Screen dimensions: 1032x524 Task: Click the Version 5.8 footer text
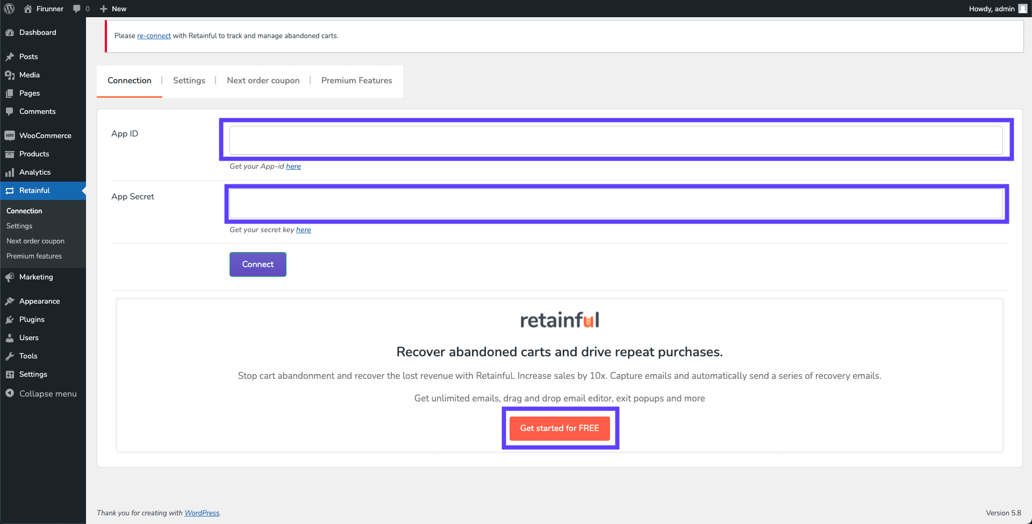[1004, 513]
